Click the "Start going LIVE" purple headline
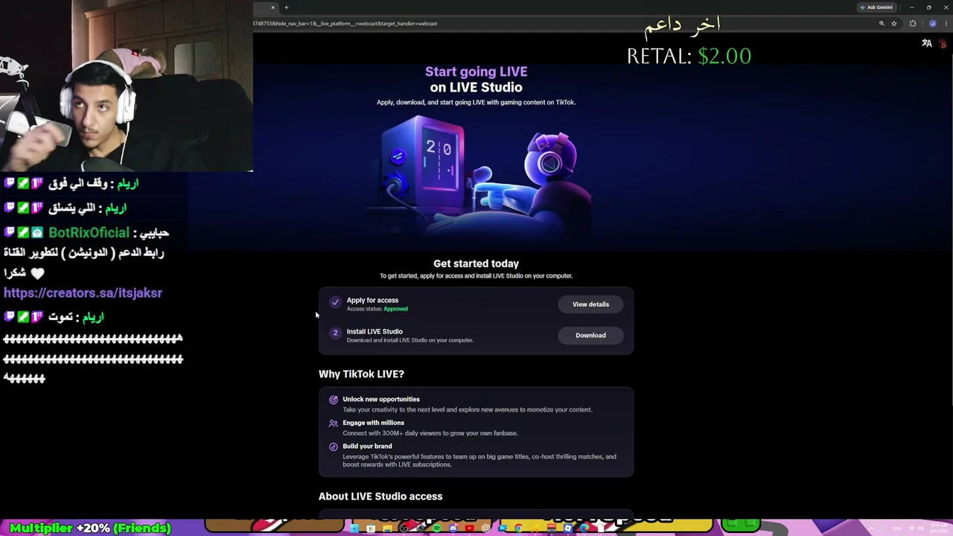 (476, 71)
